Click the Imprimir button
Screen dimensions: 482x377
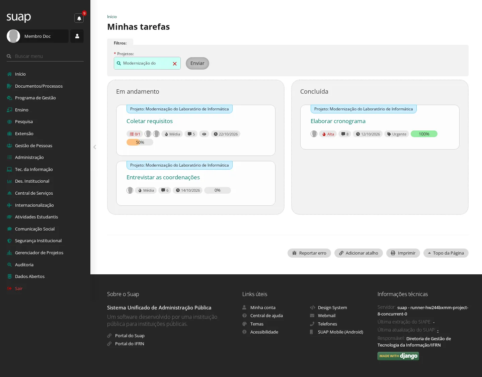(x=403, y=253)
